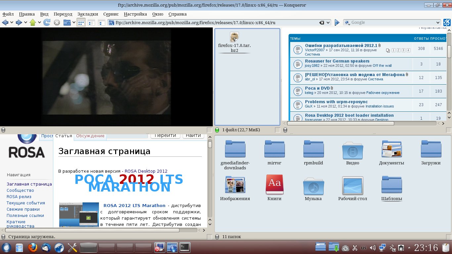
Task: Open the Правка menu
Action: point(27,14)
